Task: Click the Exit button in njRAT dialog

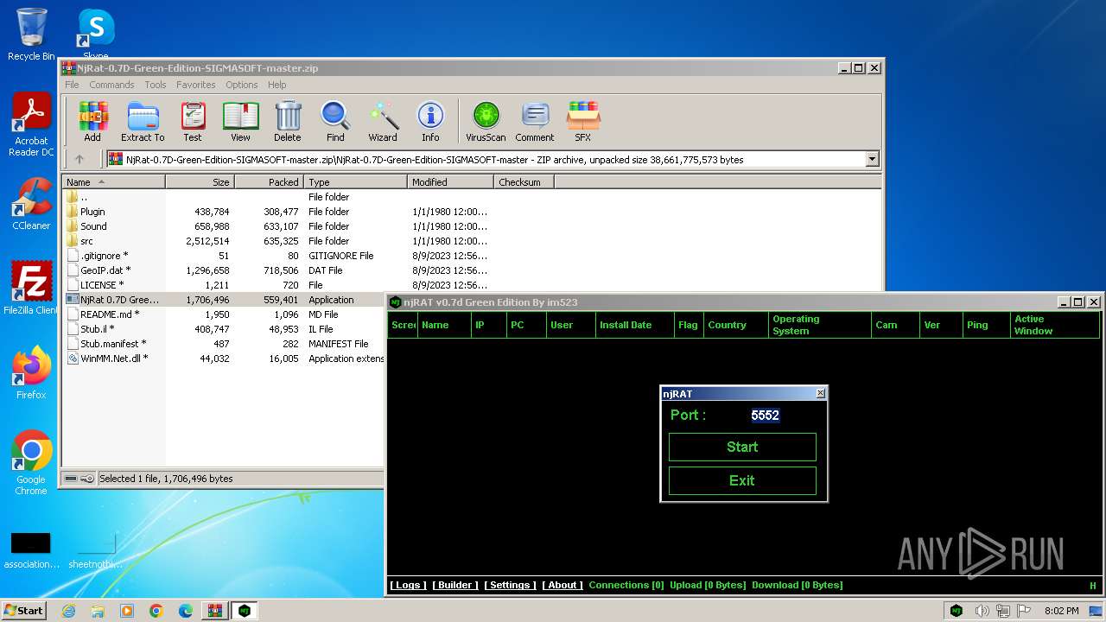Action: tap(742, 480)
